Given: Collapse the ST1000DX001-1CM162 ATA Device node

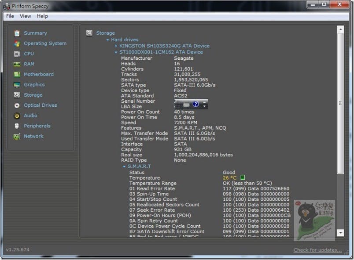Looking at the screenshot, I should point(116,52).
